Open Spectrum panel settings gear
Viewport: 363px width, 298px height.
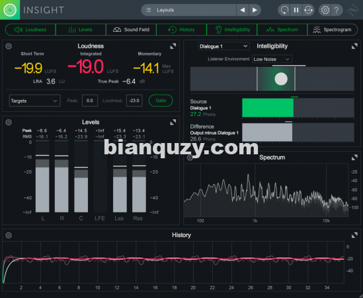coord(190,158)
